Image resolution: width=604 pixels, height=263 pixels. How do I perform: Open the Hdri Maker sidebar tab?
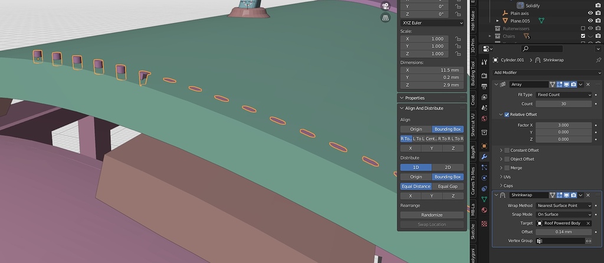[473, 22]
